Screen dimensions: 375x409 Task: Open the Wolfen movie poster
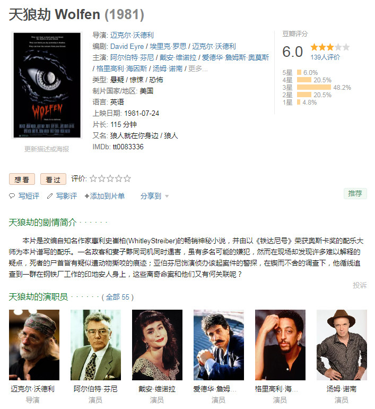click(47, 85)
